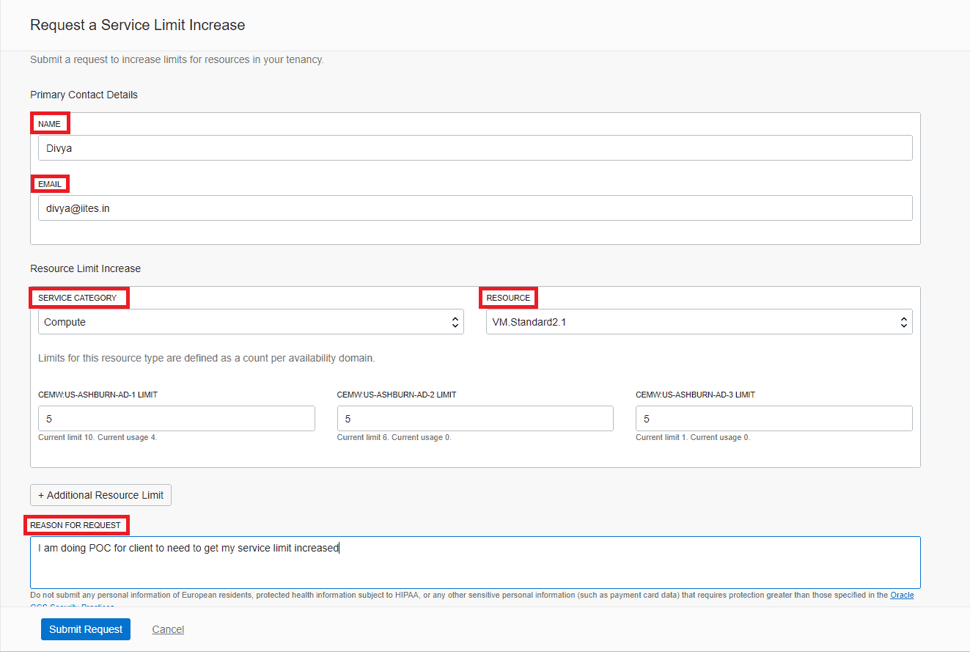
Task: Click the US-ASHBURN-AD-1 limit input
Action: 176,418
